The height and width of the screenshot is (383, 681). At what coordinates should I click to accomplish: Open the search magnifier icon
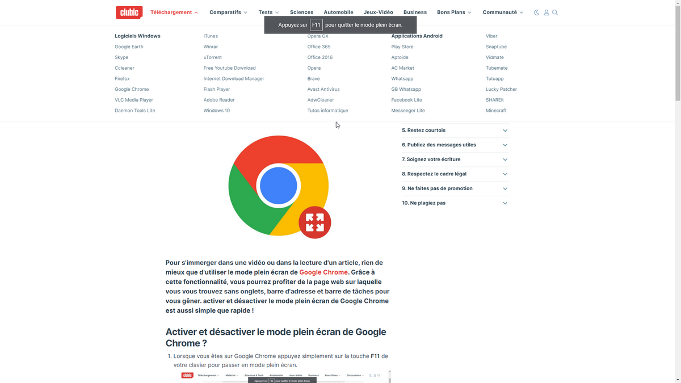click(x=555, y=12)
